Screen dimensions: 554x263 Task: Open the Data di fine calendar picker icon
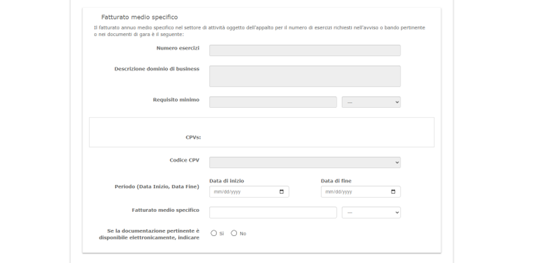pyautogui.click(x=393, y=192)
